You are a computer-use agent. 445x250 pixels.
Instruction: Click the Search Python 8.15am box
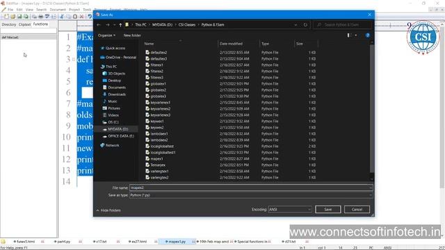(343, 25)
